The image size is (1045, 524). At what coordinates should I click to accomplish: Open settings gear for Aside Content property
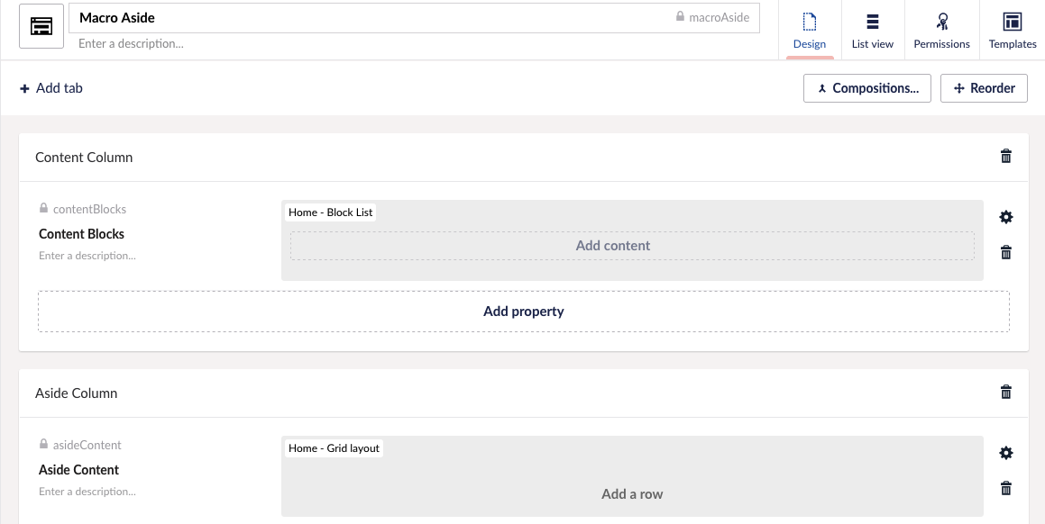1006,453
